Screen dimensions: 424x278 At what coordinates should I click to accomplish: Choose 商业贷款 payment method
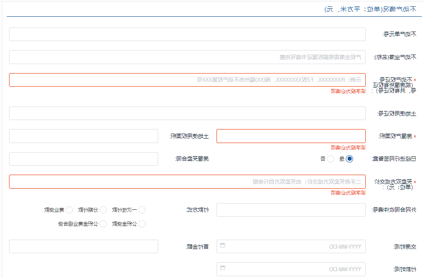click(69, 210)
